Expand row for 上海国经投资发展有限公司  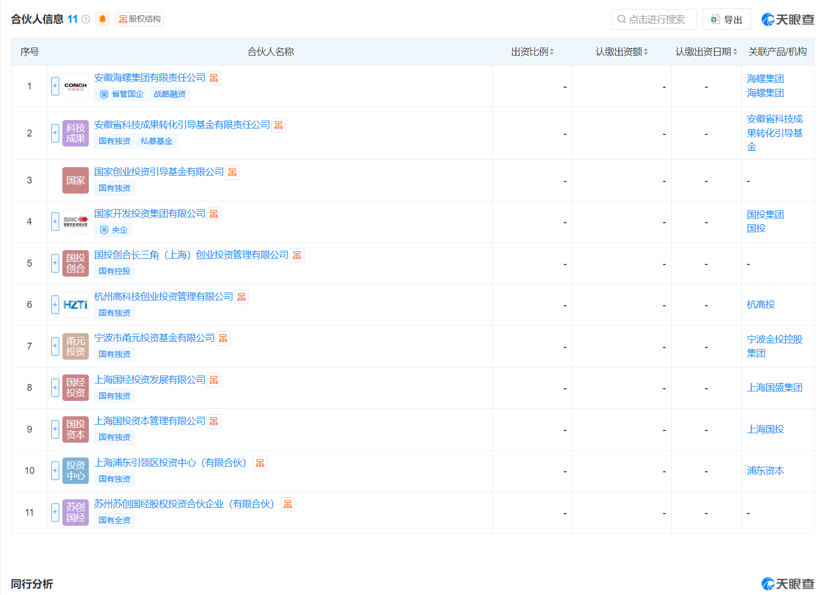(x=55, y=388)
